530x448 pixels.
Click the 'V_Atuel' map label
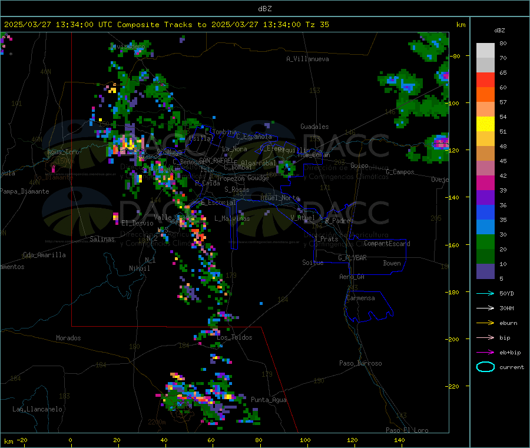303,218
